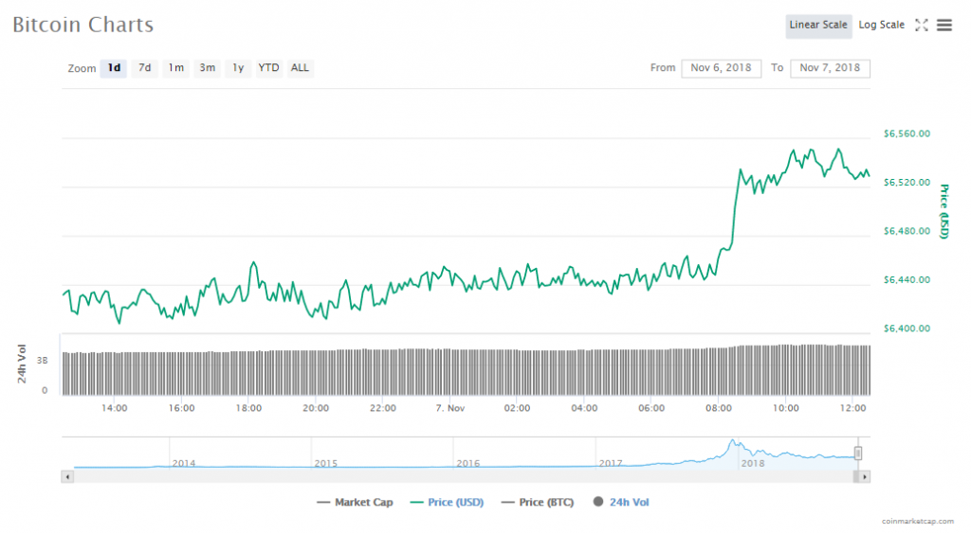Image resolution: width=971 pixels, height=534 pixels.
Task: Set zoom to 1m
Action: coord(175,68)
